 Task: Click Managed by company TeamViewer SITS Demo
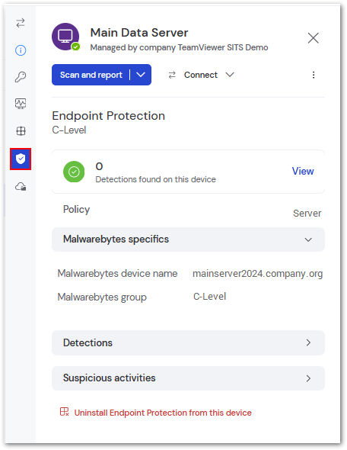[180, 47]
